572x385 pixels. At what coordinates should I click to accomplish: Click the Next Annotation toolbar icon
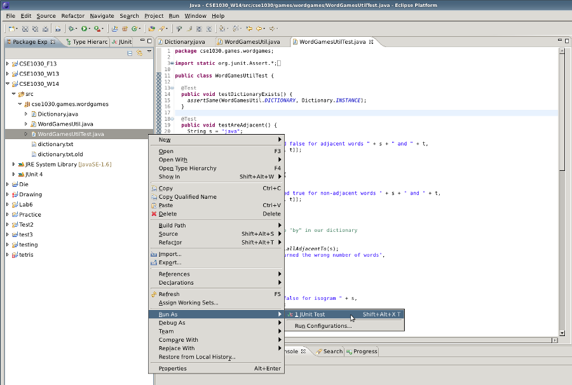tap(222, 29)
